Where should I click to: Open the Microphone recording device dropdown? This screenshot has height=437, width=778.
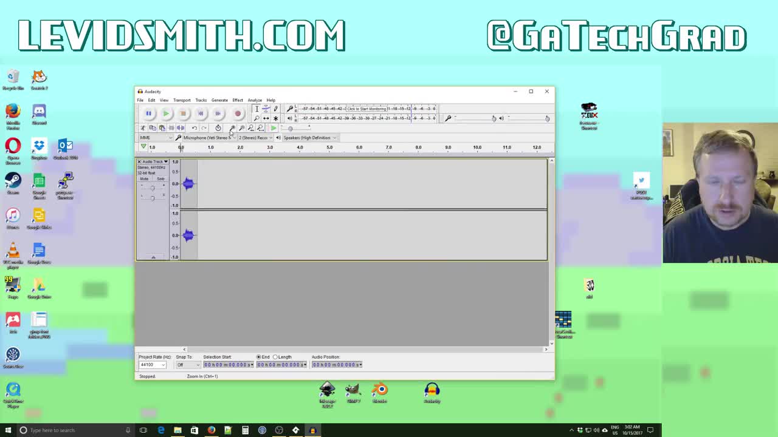tap(209, 138)
